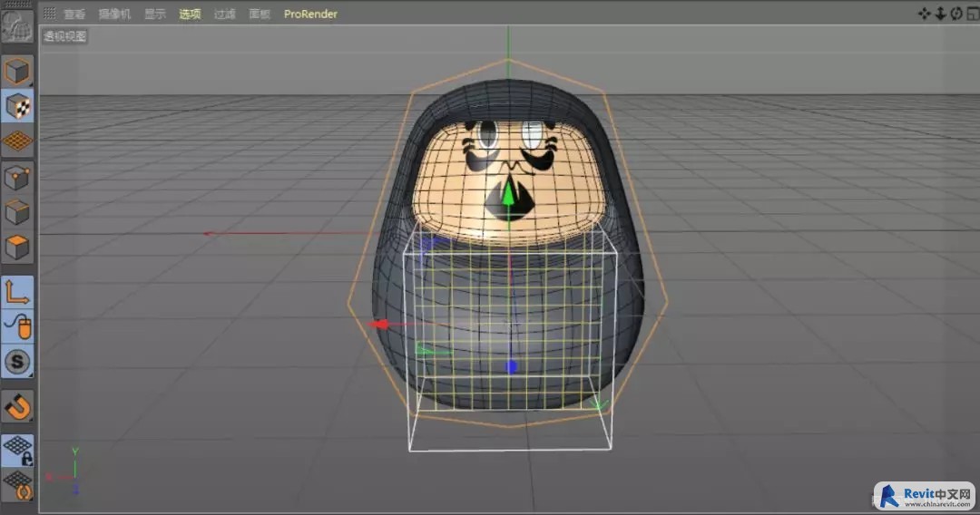Click the green Y-axis arrow handle on model
Screen dimensions: 980x515
pos(509,193)
